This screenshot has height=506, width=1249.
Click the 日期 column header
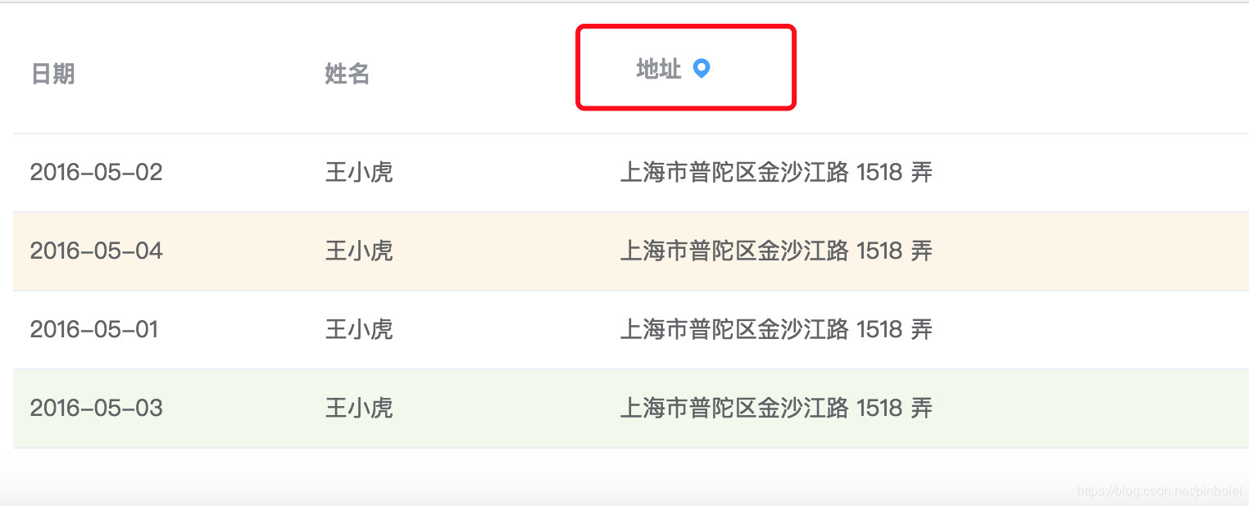tap(52, 75)
